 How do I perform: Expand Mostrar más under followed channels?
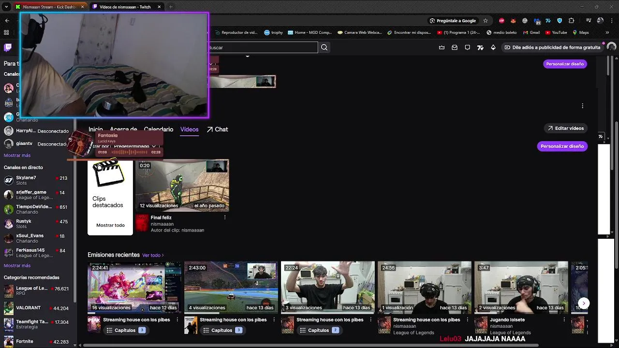coord(17,155)
